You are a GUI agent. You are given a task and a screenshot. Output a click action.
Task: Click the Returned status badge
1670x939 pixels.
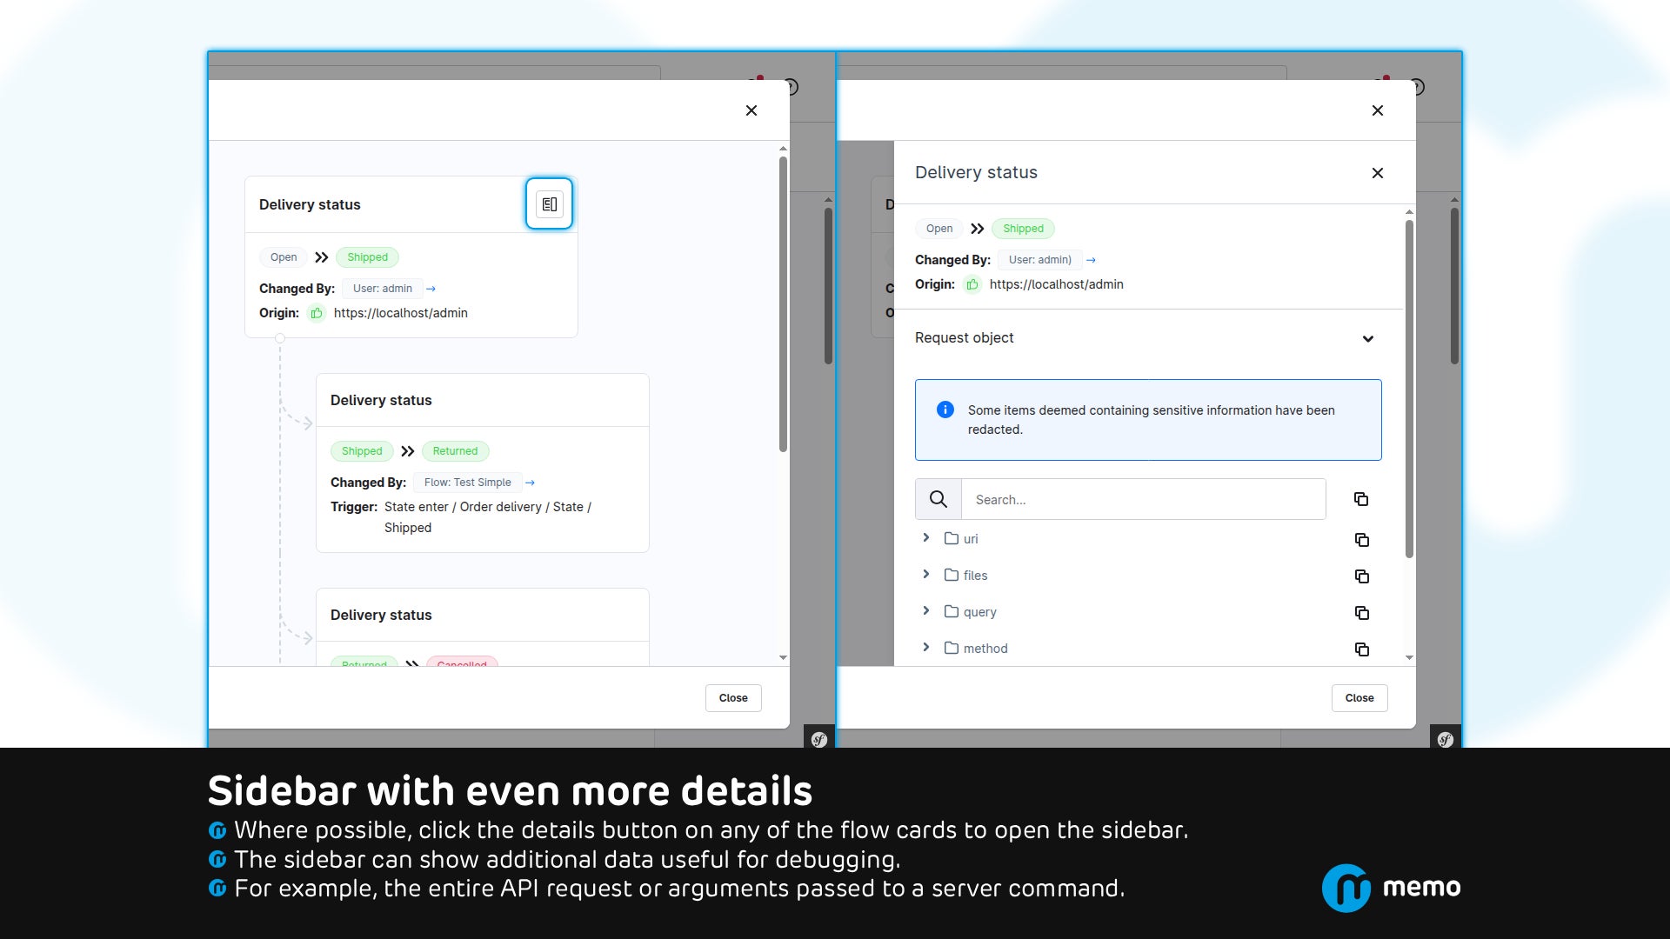(455, 451)
